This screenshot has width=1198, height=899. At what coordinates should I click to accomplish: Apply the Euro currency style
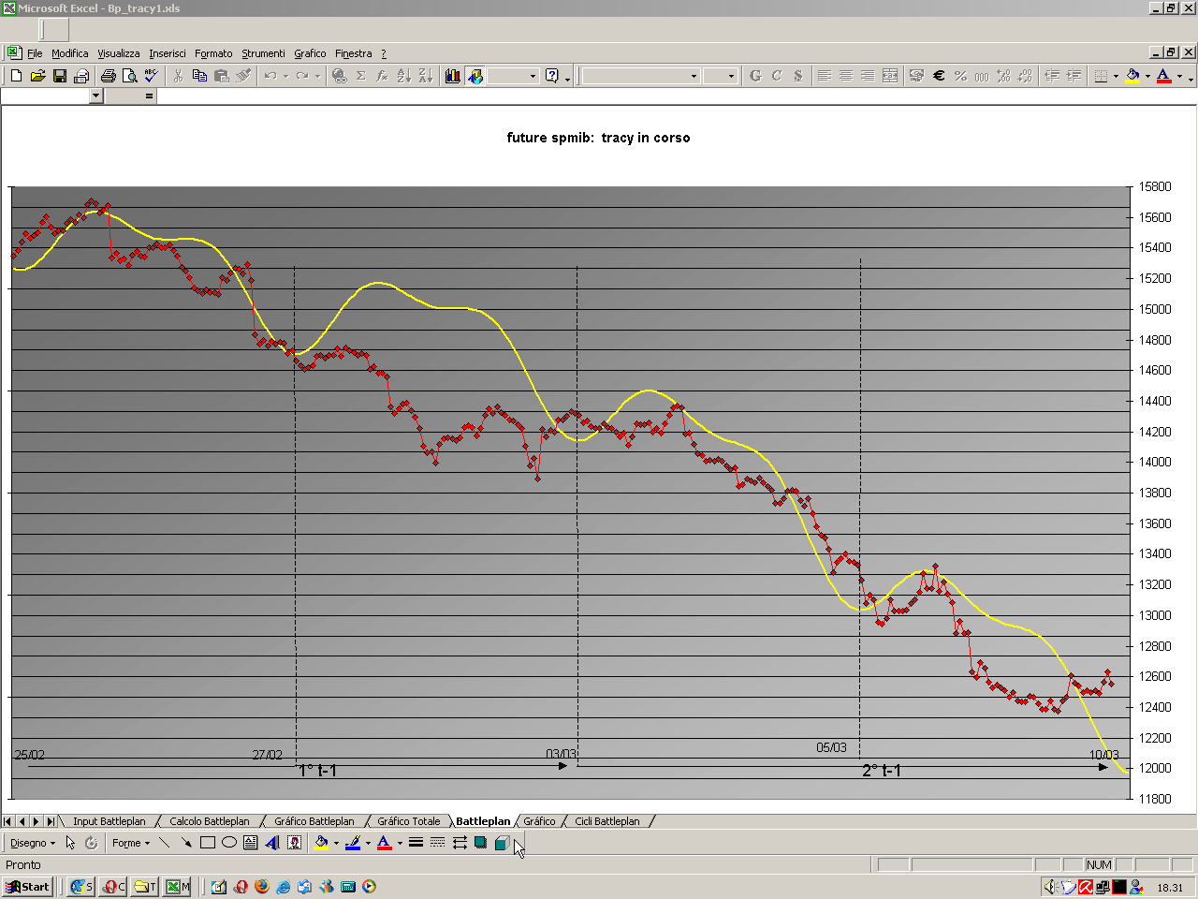pos(939,76)
